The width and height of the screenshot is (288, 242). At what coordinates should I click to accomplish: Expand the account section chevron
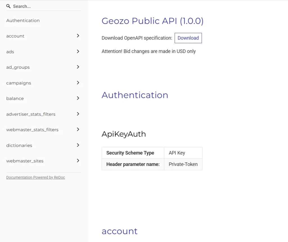(78, 36)
